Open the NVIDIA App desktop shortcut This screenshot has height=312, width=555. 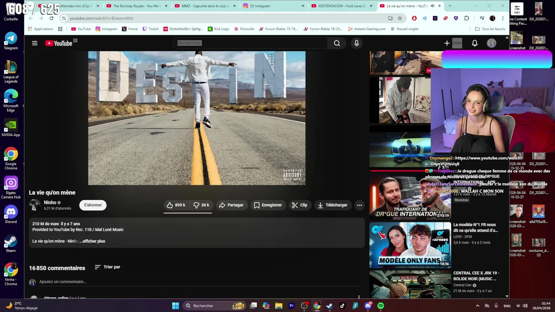pos(11,128)
